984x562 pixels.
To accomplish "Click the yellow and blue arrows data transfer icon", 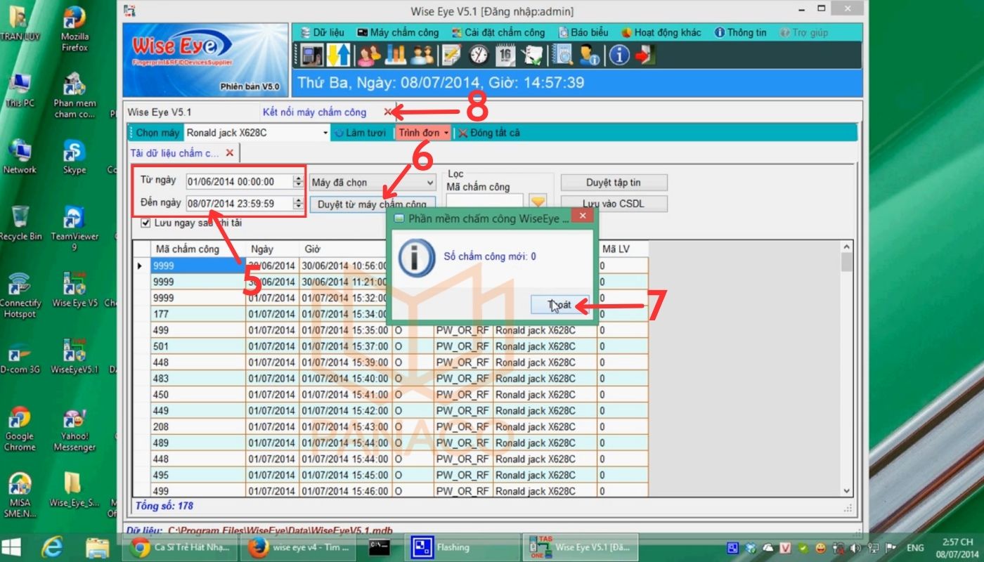I will pyautogui.click(x=339, y=55).
